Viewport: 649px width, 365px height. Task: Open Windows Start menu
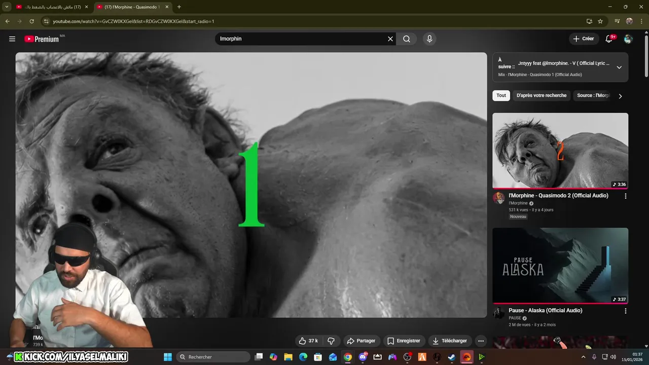168,357
